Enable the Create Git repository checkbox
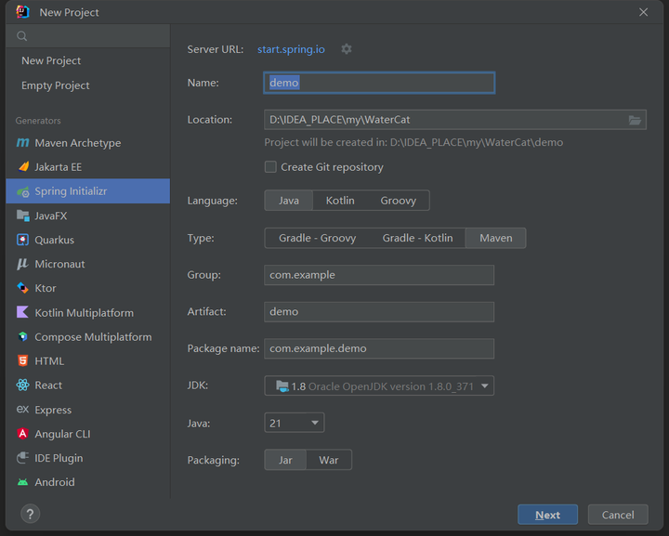This screenshot has height=536, width=669. [270, 167]
